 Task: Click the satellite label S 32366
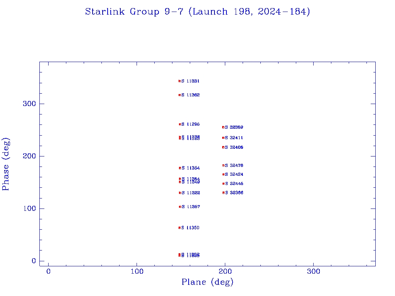tap(234, 193)
